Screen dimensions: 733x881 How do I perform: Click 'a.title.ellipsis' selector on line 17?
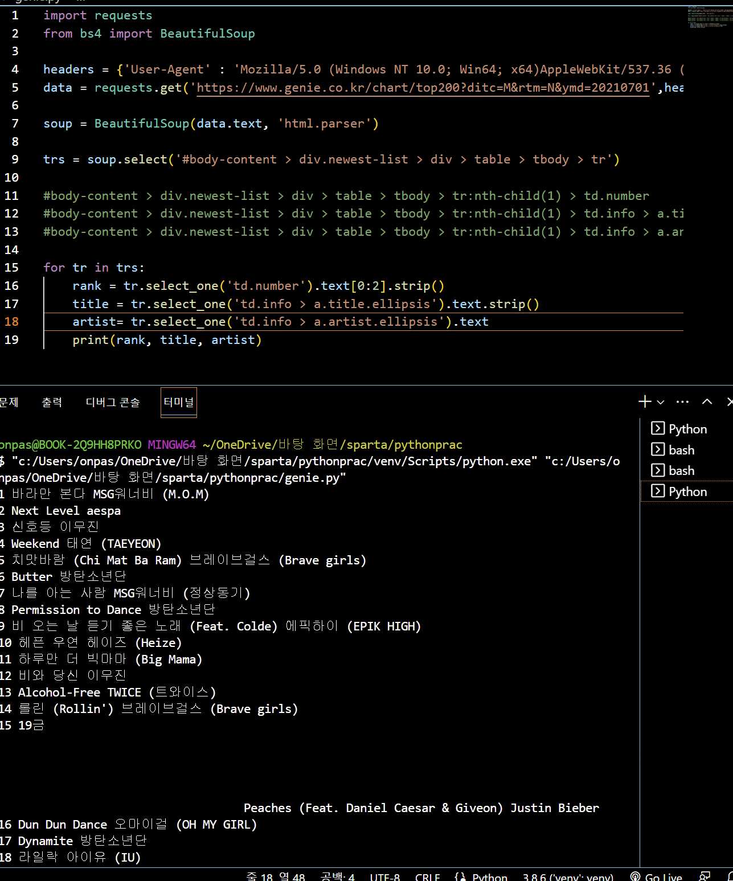pyautogui.click(x=372, y=304)
